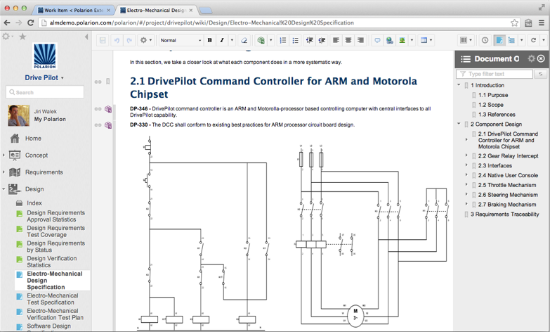The height and width of the screenshot is (332, 550).
Task: Click the clear formatting eraser icon
Action: pos(244,40)
